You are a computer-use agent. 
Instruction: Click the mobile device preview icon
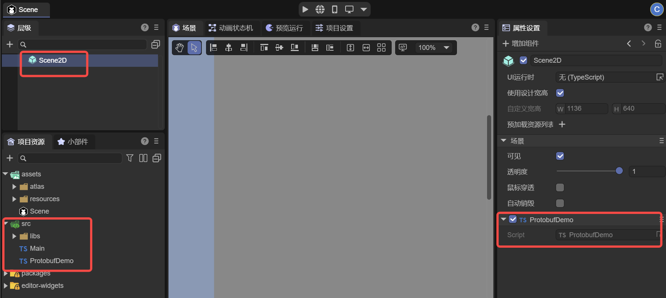(334, 9)
